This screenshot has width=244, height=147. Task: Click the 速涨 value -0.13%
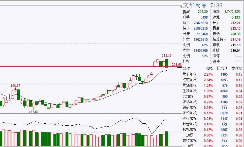click(x=235, y=17)
